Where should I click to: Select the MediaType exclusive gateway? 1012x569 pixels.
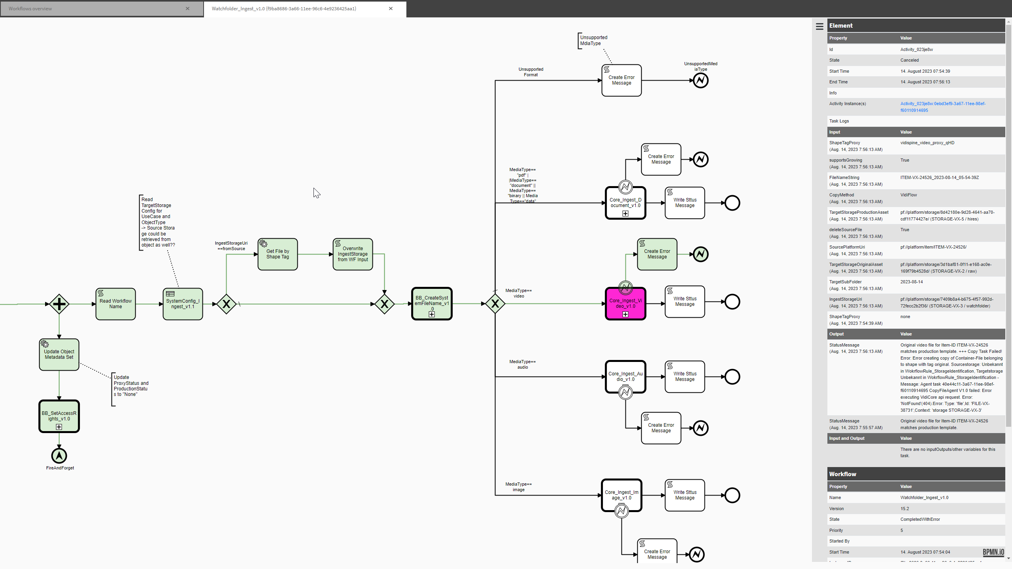point(495,303)
